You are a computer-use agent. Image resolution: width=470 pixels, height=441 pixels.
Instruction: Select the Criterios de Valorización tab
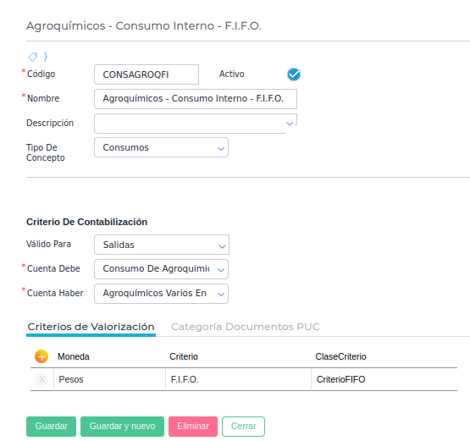tap(91, 327)
